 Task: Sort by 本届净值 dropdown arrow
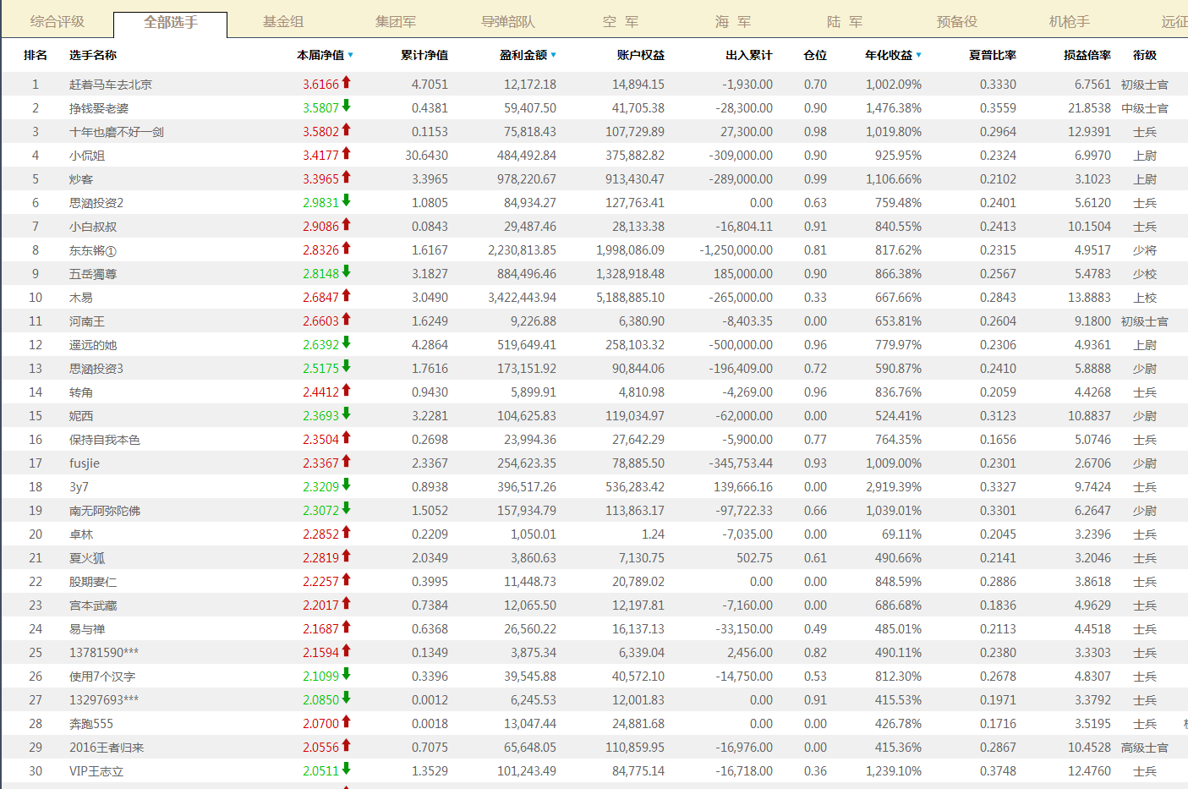click(350, 55)
